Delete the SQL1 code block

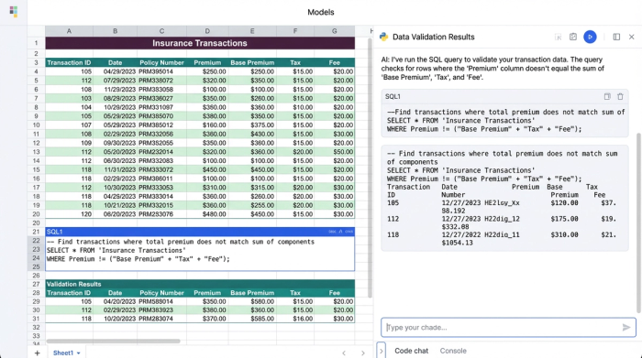(620, 96)
